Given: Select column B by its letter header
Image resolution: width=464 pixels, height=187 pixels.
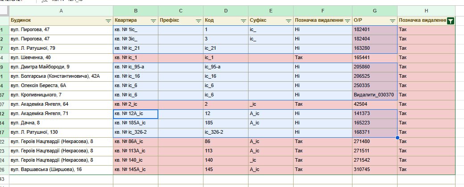Looking at the screenshot, I should [136, 11].
